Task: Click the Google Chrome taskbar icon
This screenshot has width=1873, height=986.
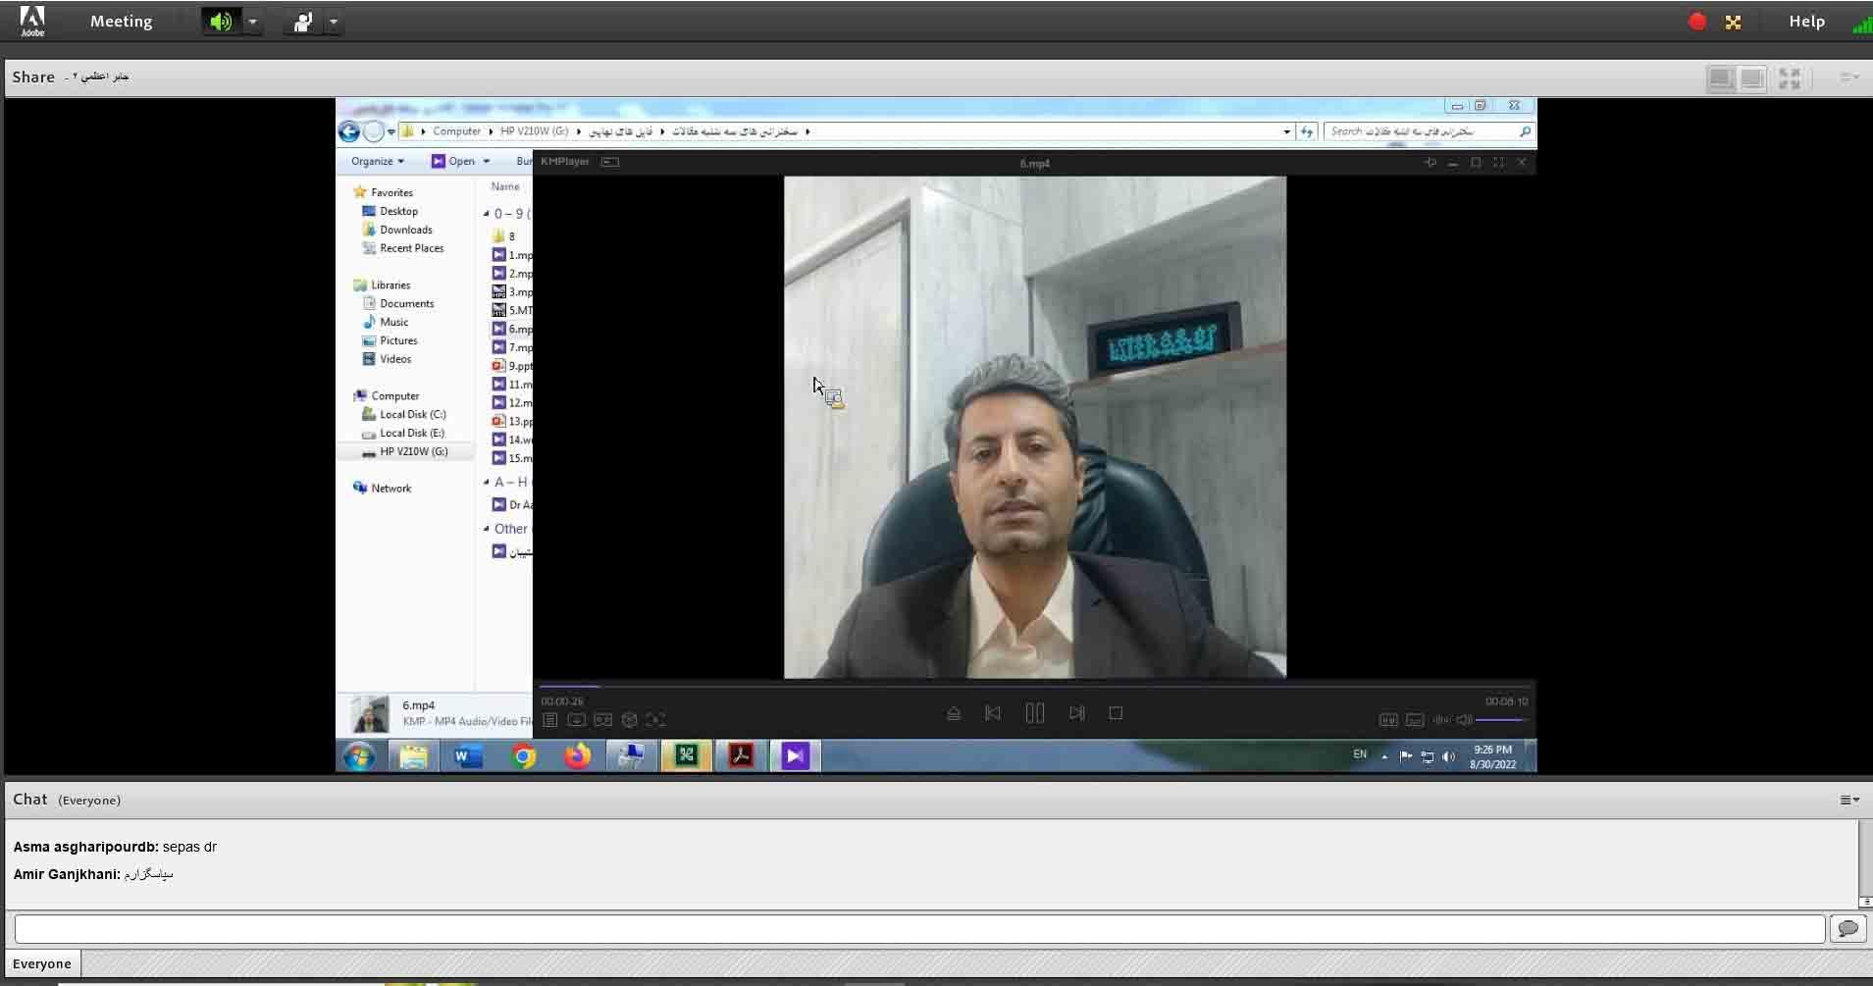Action: [523, 755]
